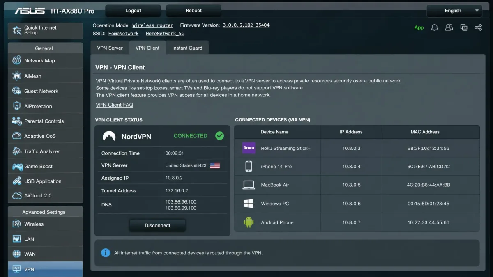Open Network Map menu item

(x=45, y=61)
